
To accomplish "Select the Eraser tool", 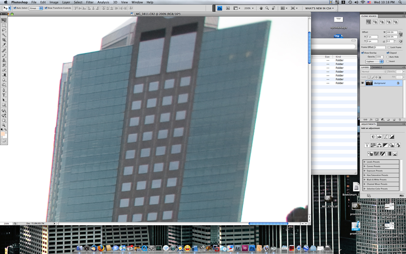I will click(x=4, y=70).
